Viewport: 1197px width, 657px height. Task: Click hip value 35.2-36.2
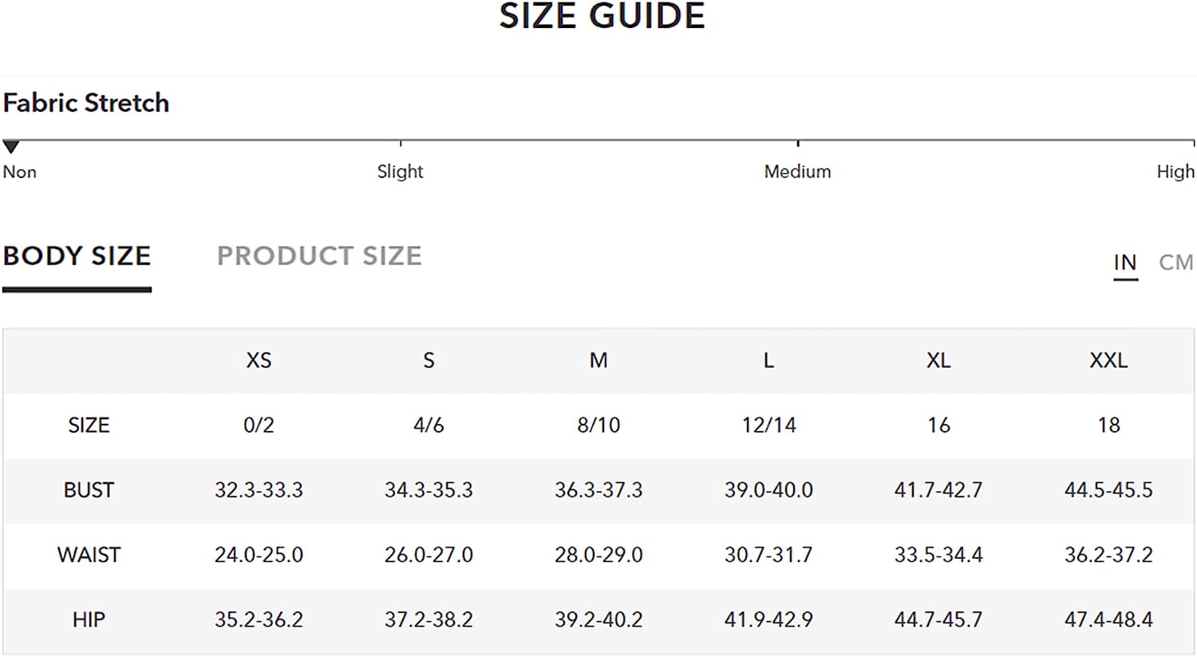[259, 619]
